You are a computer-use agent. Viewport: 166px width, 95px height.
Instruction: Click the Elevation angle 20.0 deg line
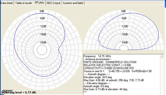[x=98, y=77]
